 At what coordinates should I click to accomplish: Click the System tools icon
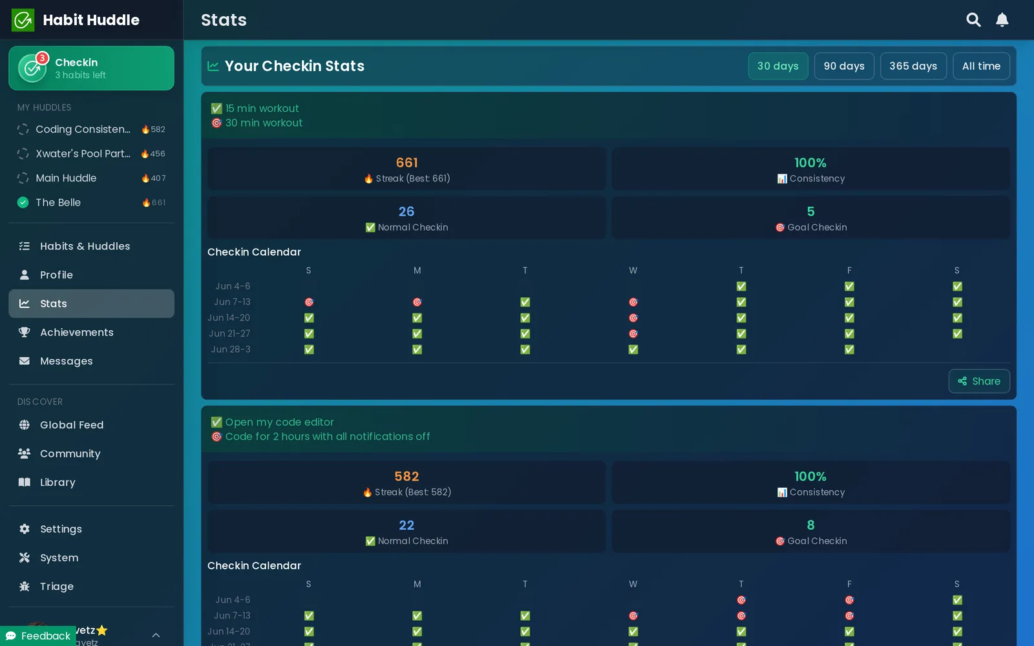[25, 557]
